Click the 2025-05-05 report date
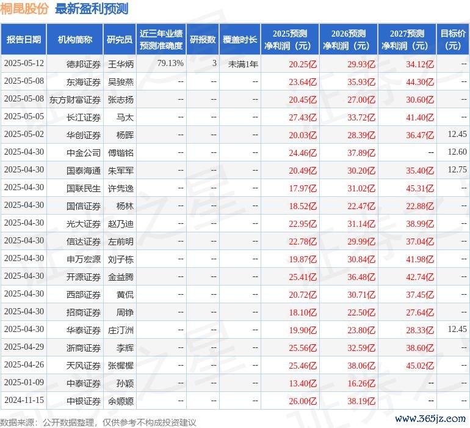The height and width of the screenshot is (428, 470). [x=24, y=116]
